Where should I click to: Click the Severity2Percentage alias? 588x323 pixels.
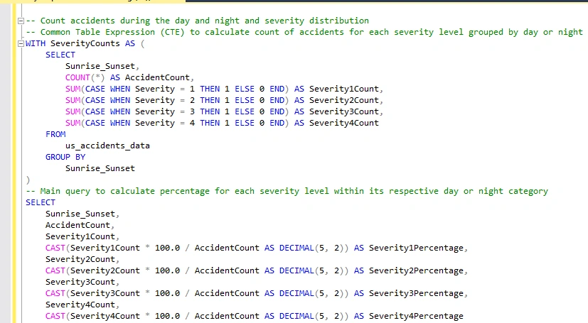click(x=416, y=270)
